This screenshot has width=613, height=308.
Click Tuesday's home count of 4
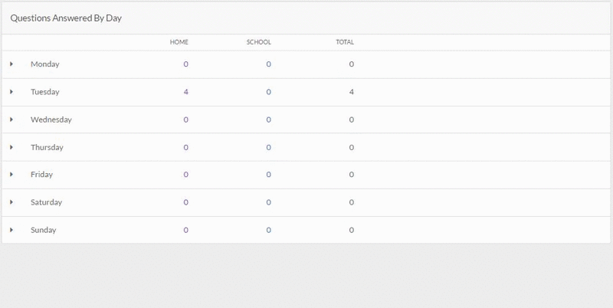point(185,92)
